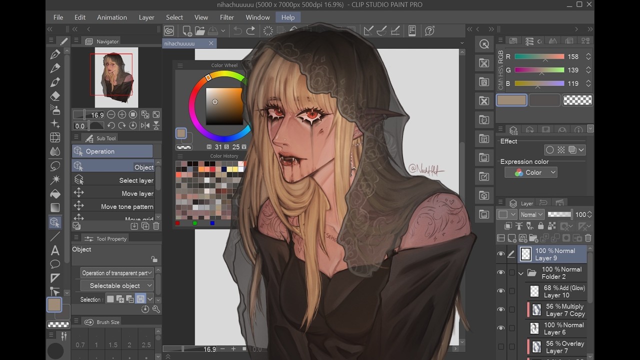Click the Clip Studio spiral icon
640x360 pixels.
169,31
